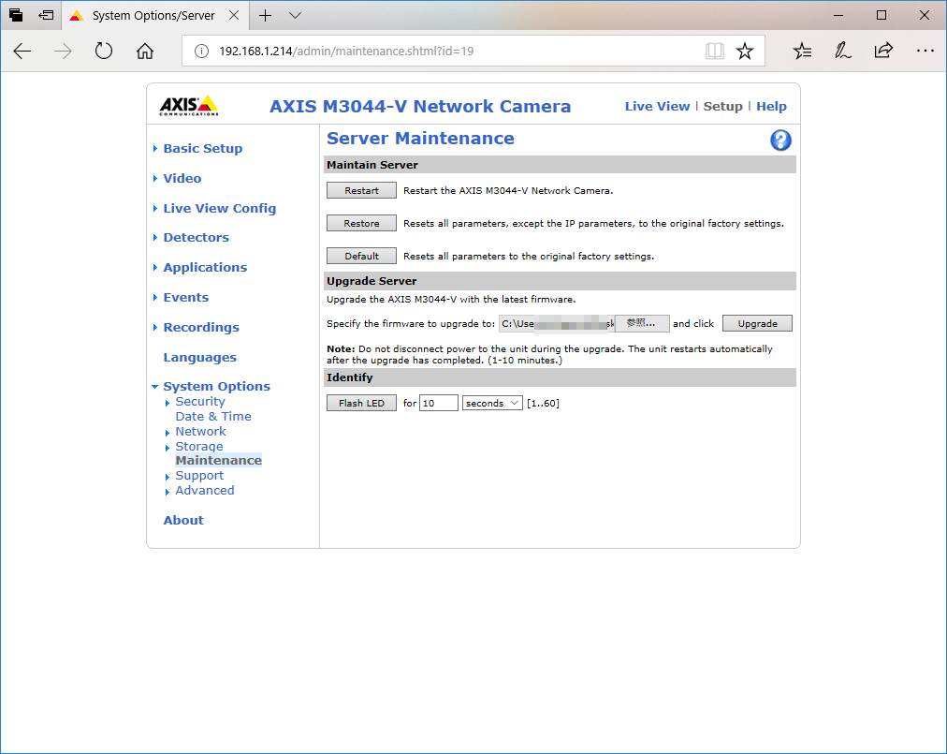Click the Restart button
The width and height of the screenshot is (947, 754).
click(362, 190)
